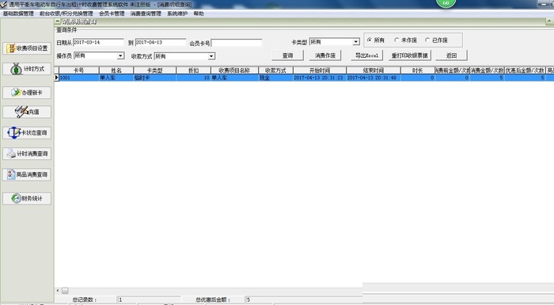Open the 会员卡管理 menu
Image resolution: width=554 pixels, height=305 pixels.
[x=112, y=13]
